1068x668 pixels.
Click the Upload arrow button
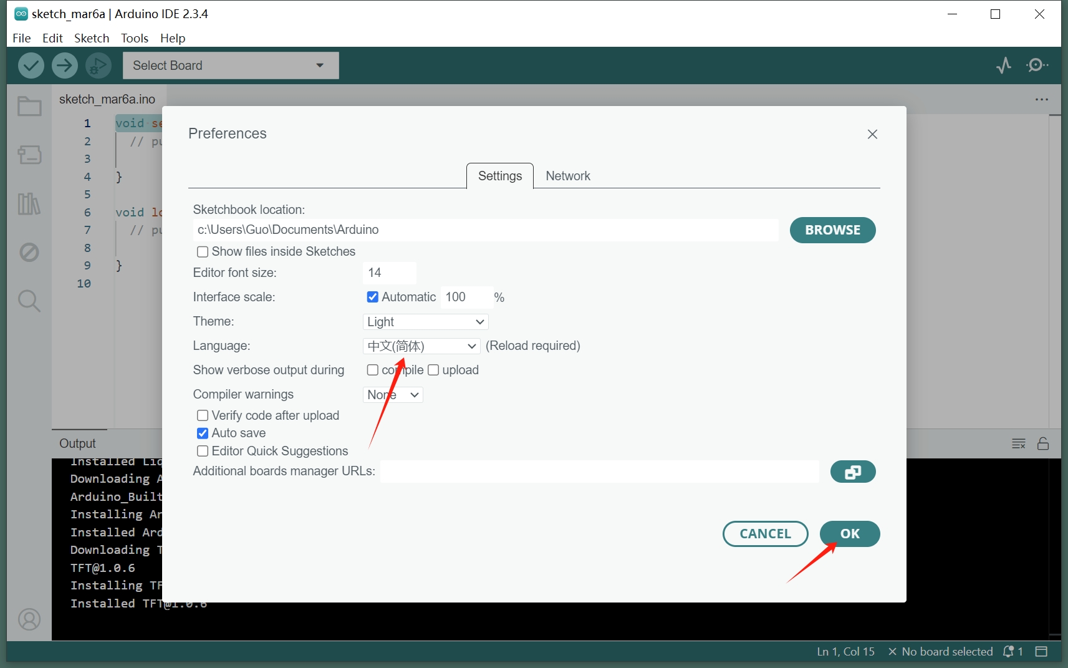click(64, 65)
